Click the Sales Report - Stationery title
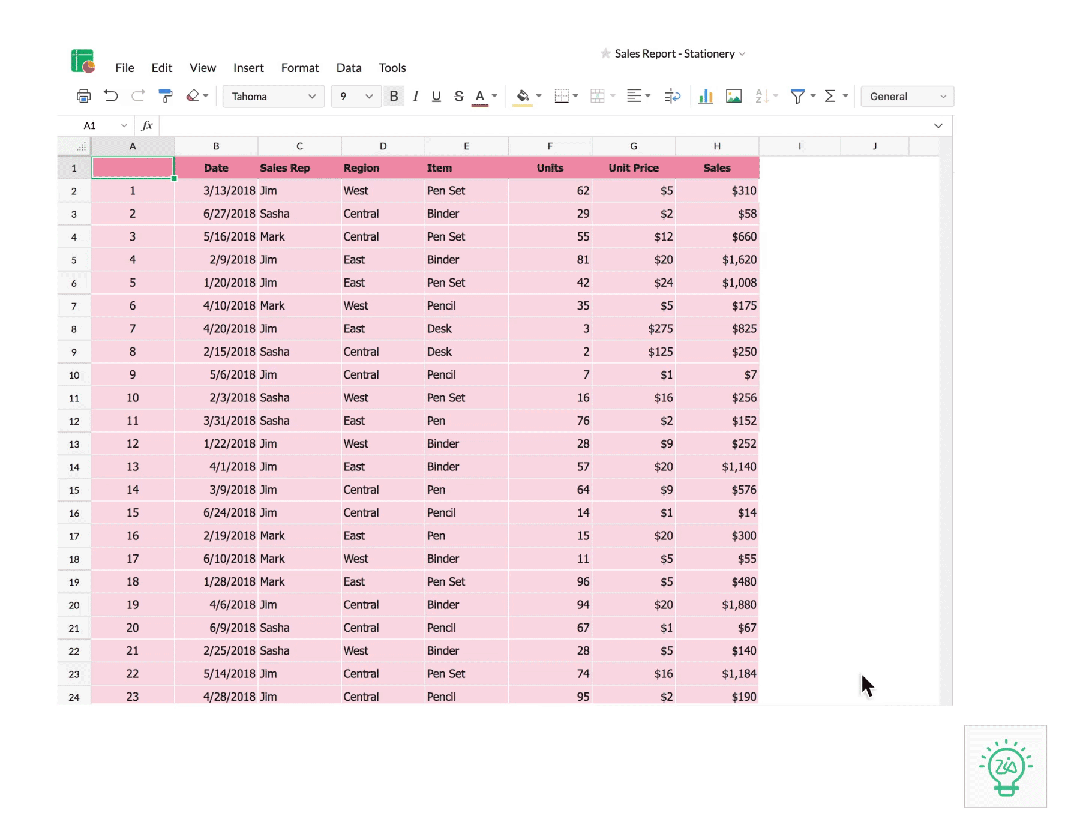 674,54
